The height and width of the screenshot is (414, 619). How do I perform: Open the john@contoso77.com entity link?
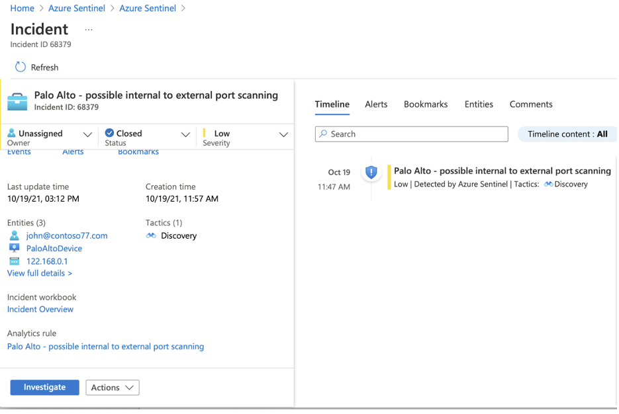[x=67, y=236]
